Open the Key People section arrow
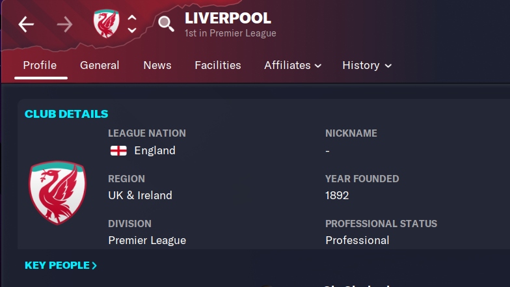This screenshot has width=510, height=287. (94, 266)
